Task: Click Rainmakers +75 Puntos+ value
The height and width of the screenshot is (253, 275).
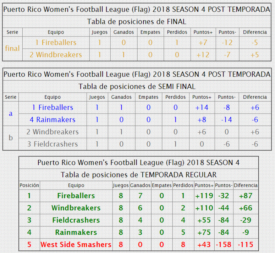Action: pos(204,232)
